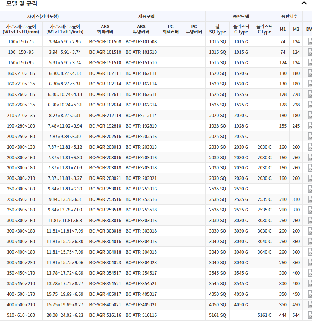314x321 pixels.
Task: Select model BC-ATR-212114 in ABS 투명커버 column
Action: pyautogui.click(x=141, y=116)
